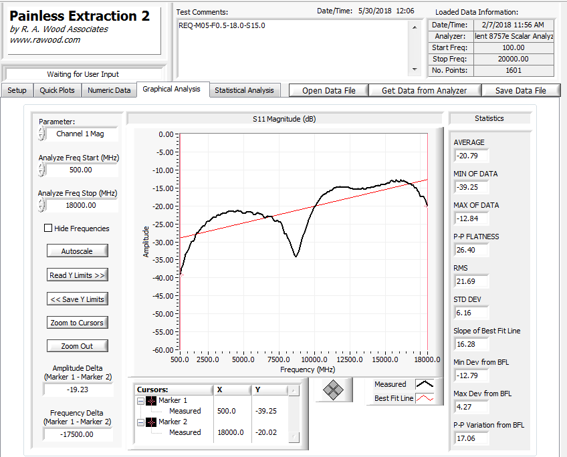Image resolution: width=567 pixels, height=457 pixels.
Task: Step the Analyze Freq Stop value
Action: tap(41, 205)
